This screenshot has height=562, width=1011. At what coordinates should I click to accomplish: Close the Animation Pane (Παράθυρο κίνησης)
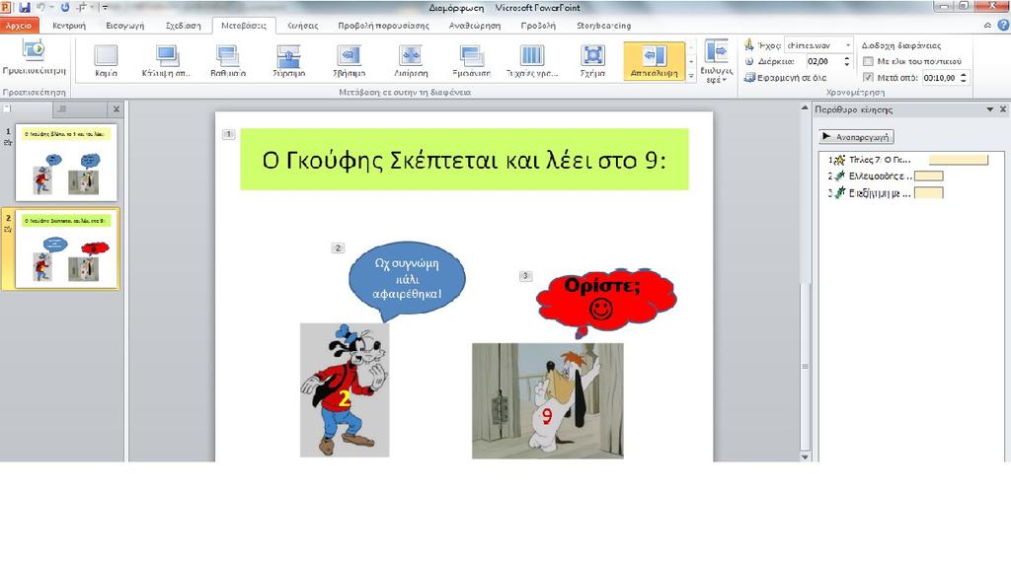(x=1003, y=109)
